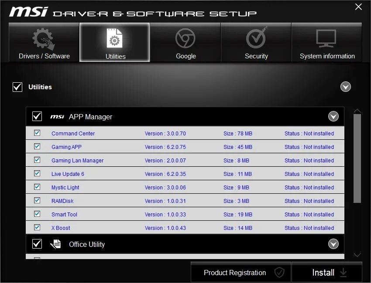371x283 pixels.
Task: Click the X Boost name
Action: tap(61, 228)
